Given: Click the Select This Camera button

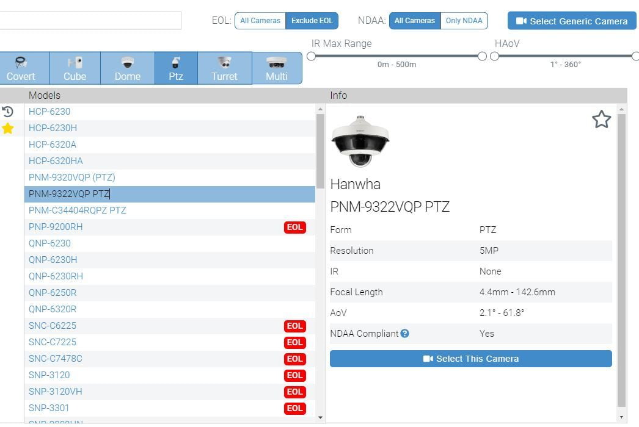Looking at the screenshot, I should pos(470,359).
